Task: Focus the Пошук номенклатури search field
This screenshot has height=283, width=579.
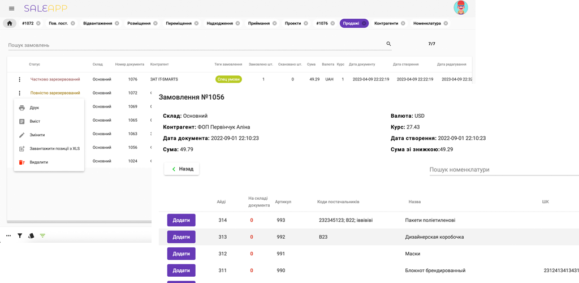Action: coord(504,170)
